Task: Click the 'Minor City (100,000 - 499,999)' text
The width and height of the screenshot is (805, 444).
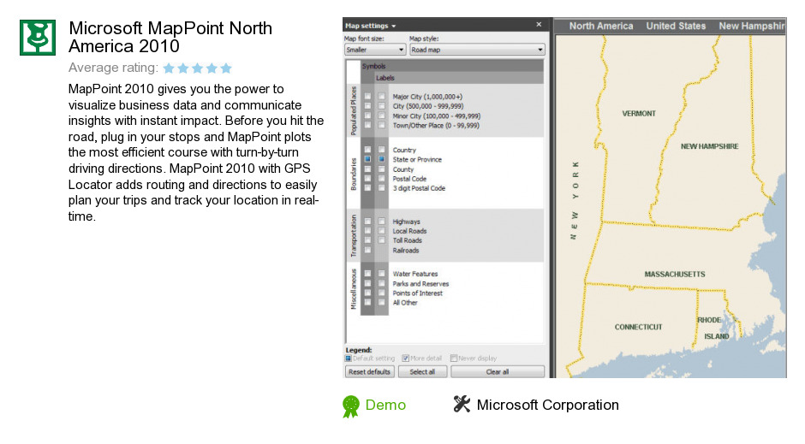Action: click(437, 116)
